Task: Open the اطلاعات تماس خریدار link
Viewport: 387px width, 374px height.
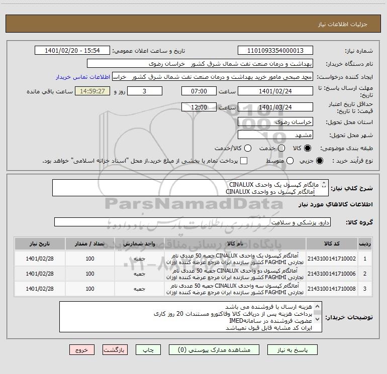Action: tap(83, 77)
